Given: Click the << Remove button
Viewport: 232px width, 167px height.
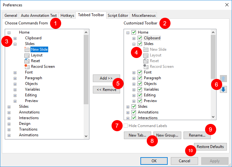Looking at the screenshot, I should [106, 90].
